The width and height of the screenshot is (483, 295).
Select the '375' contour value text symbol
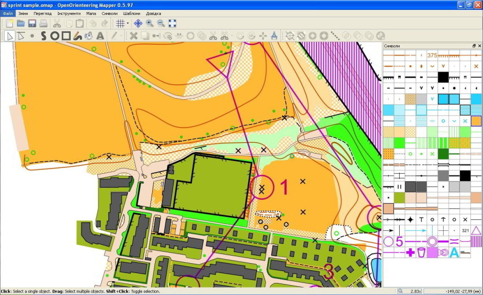[x=432, y=55]
